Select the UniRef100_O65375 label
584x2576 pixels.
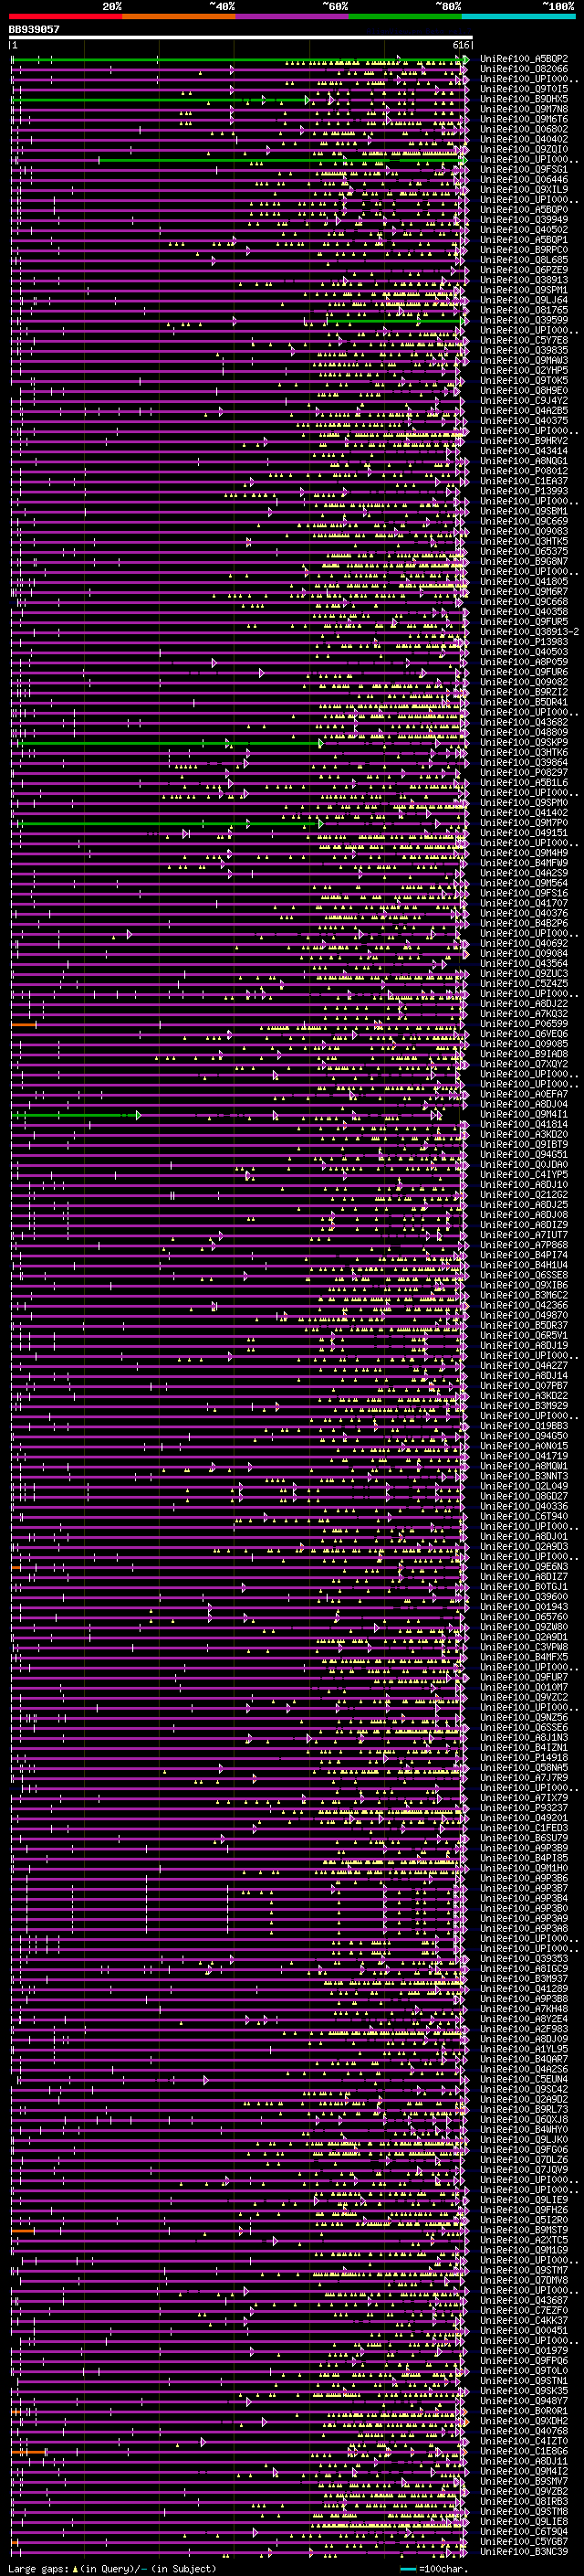click(524, 551)
